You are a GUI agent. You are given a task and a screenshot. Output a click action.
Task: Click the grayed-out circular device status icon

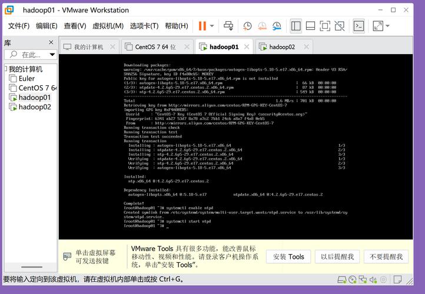[x=383, y=279]
